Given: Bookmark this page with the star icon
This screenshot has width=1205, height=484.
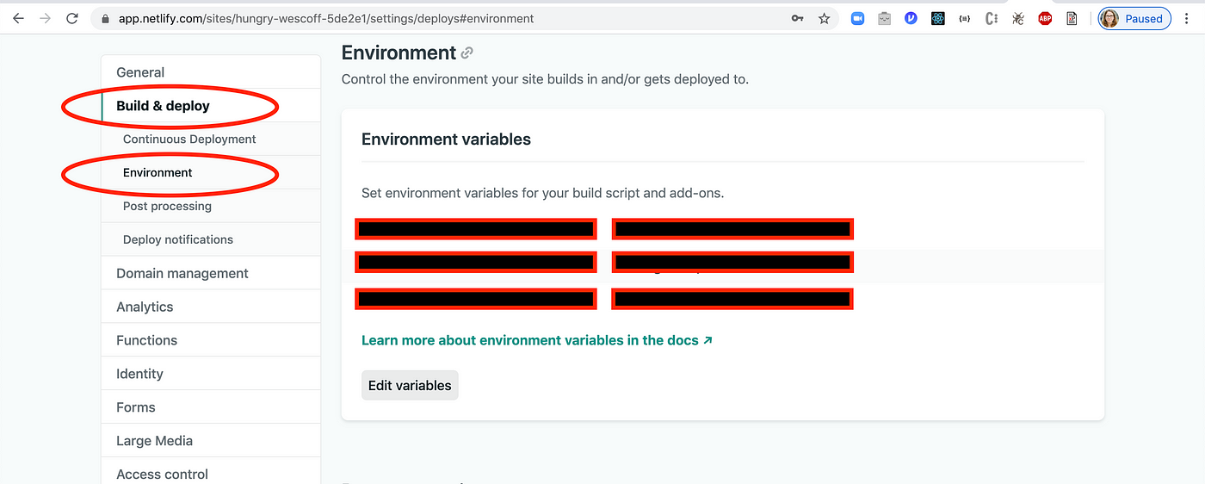Looking at the screenshot, I should 824,18.
